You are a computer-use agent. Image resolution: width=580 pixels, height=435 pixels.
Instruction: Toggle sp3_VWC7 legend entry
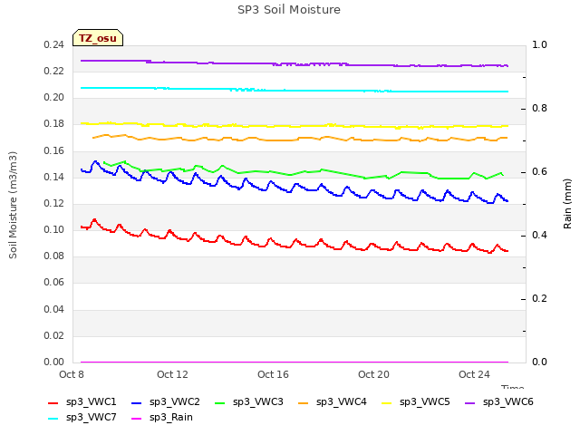pos(82,417)
